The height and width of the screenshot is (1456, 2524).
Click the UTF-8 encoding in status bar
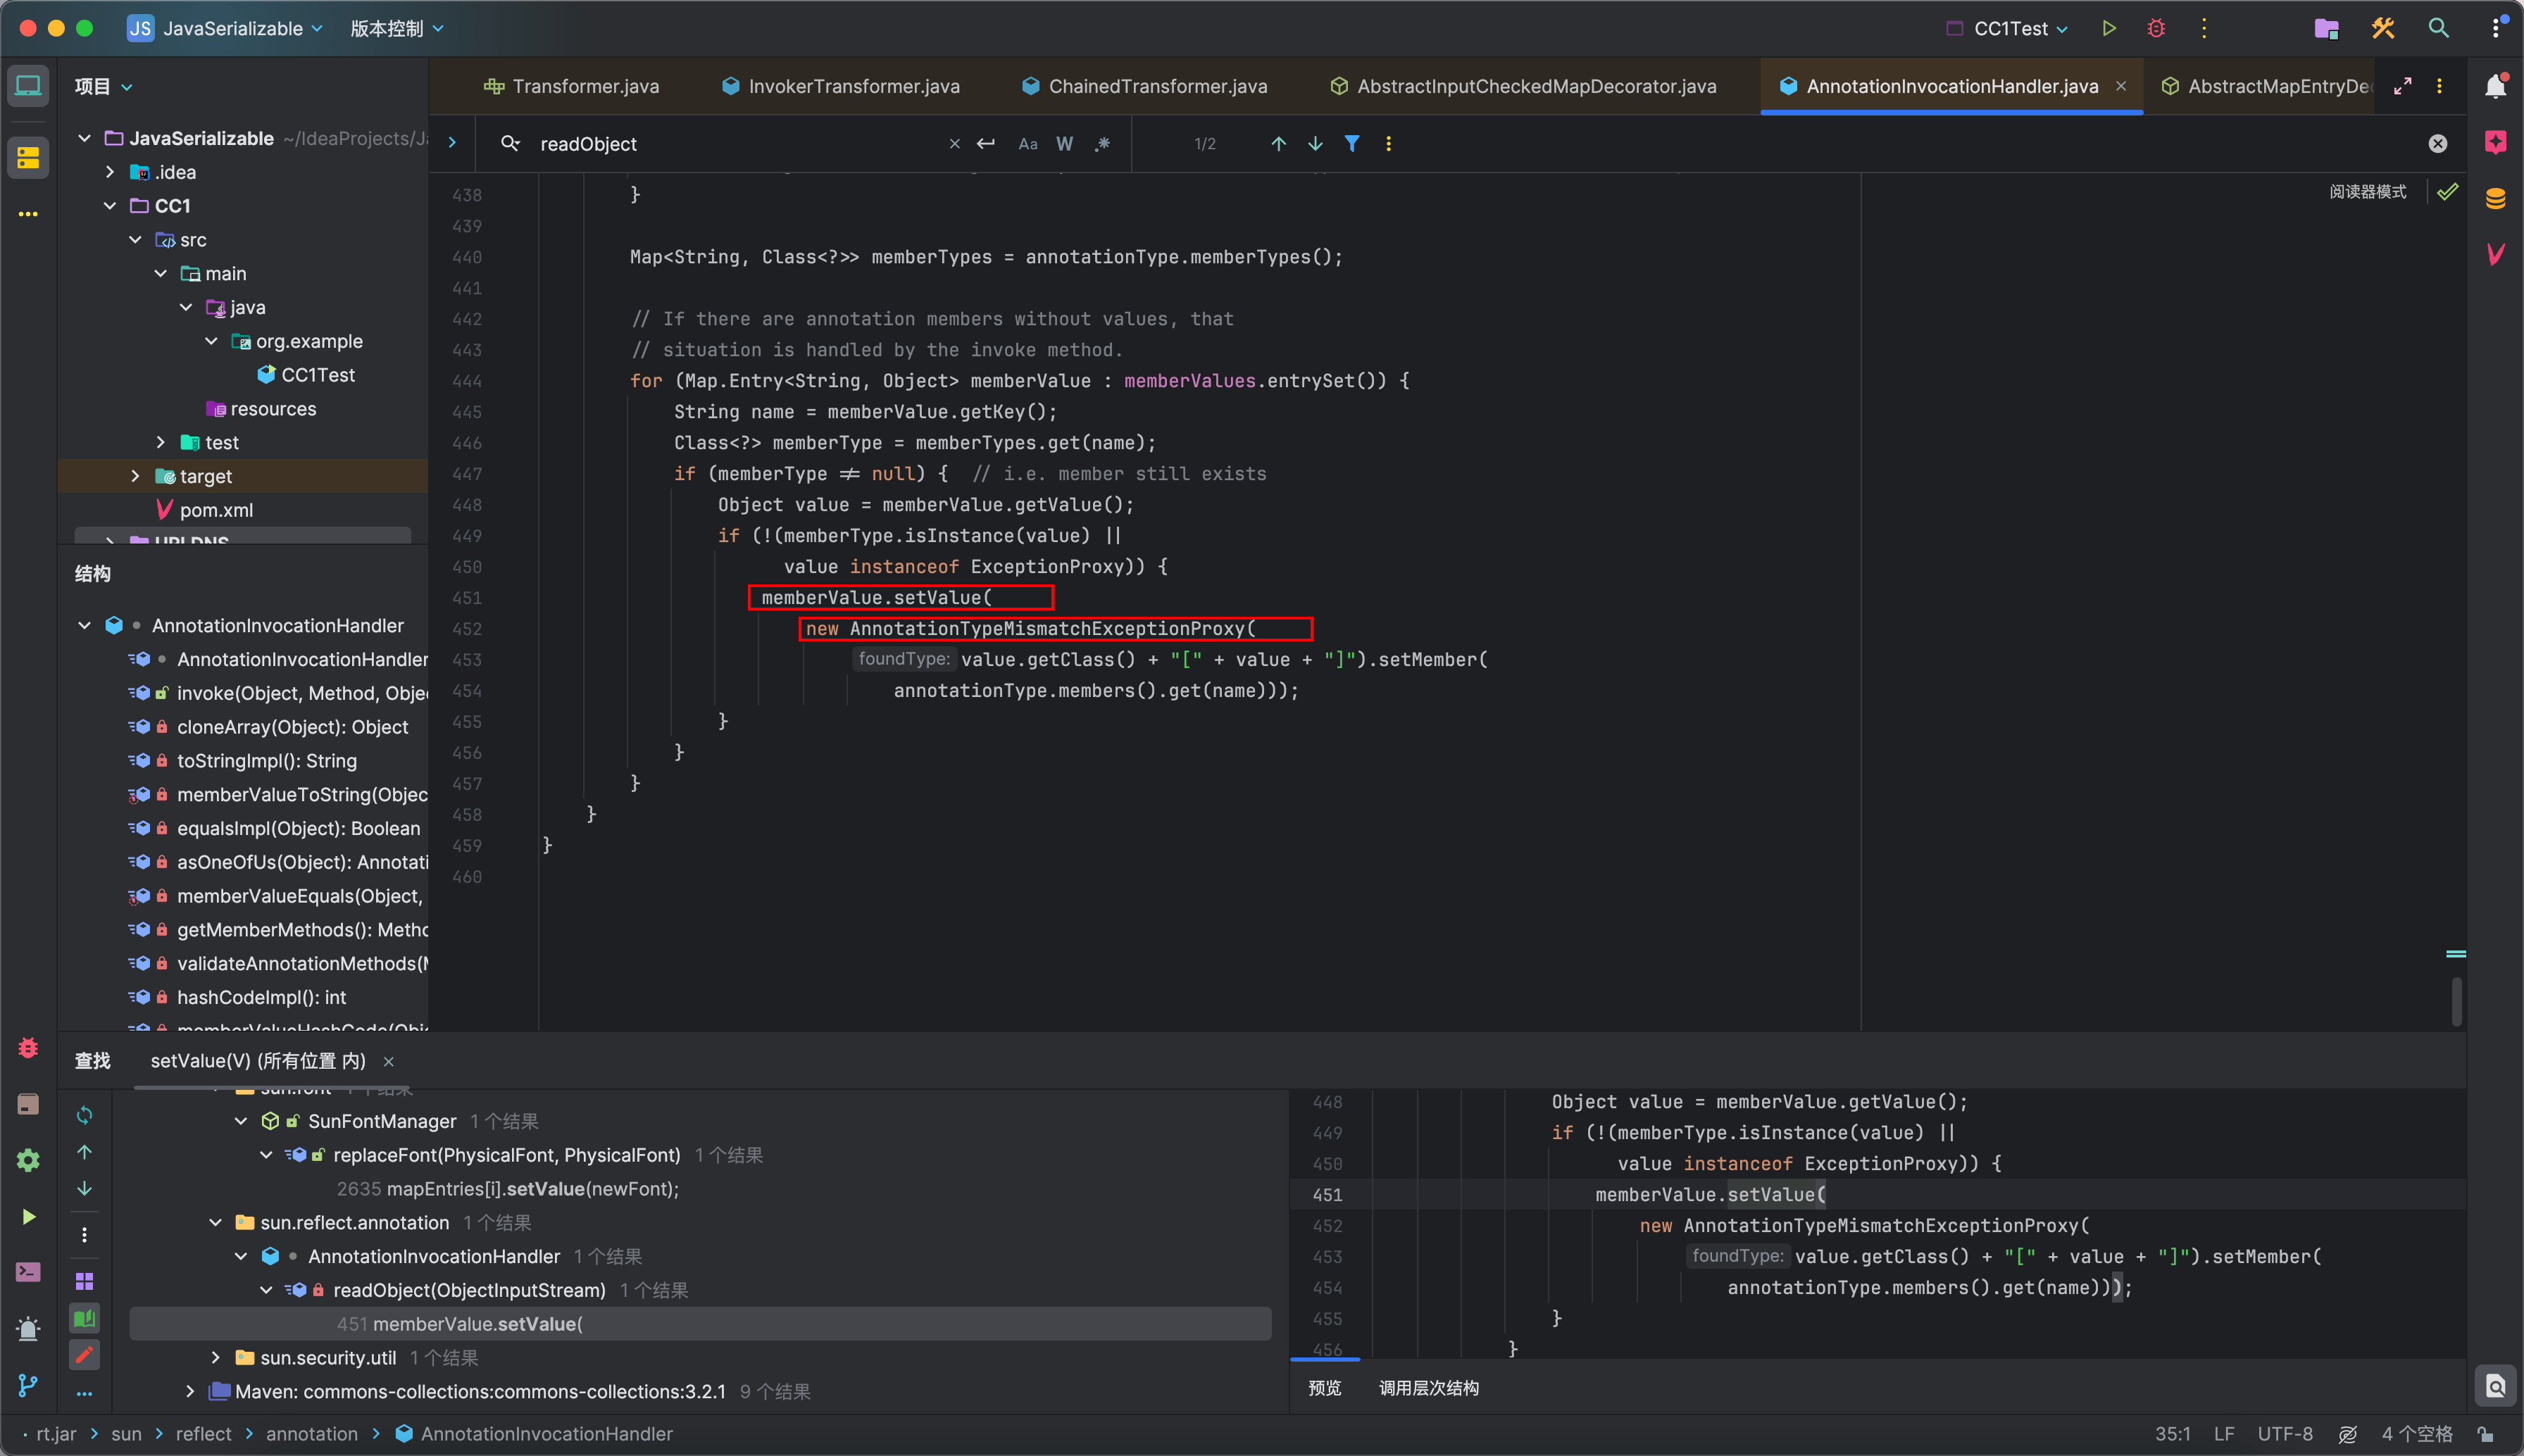point(2284,1434)
